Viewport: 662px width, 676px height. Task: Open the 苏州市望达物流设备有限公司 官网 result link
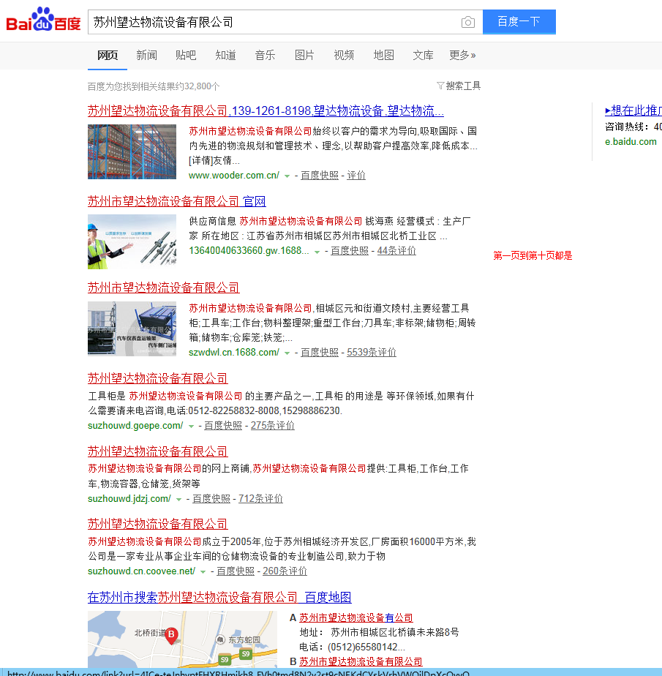pyautogui.click(x=176, y=201)
